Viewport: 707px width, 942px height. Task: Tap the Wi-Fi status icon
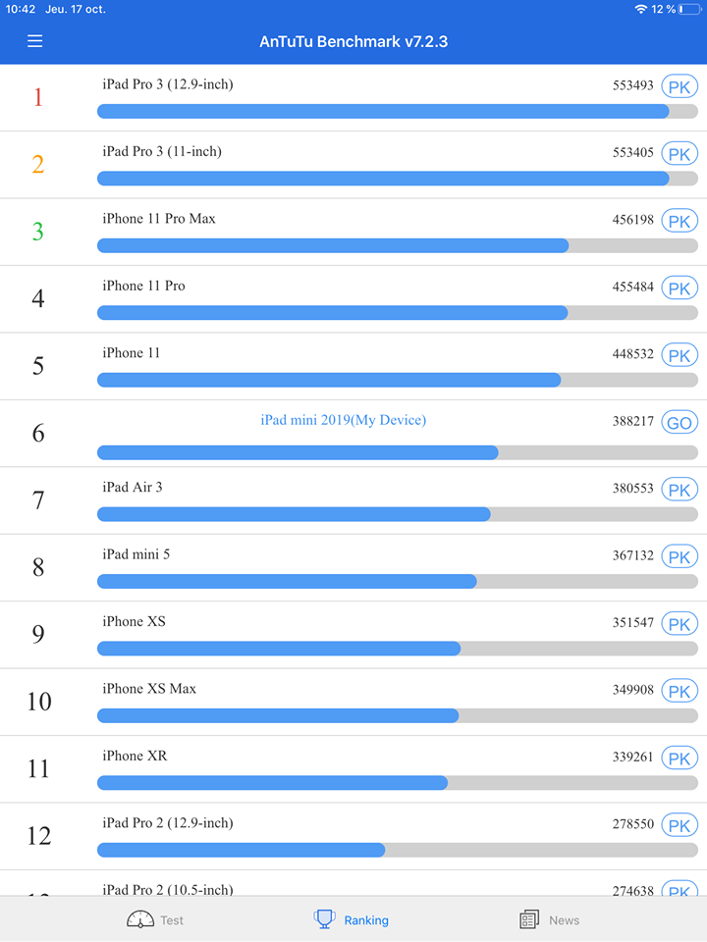pos(641,9)
